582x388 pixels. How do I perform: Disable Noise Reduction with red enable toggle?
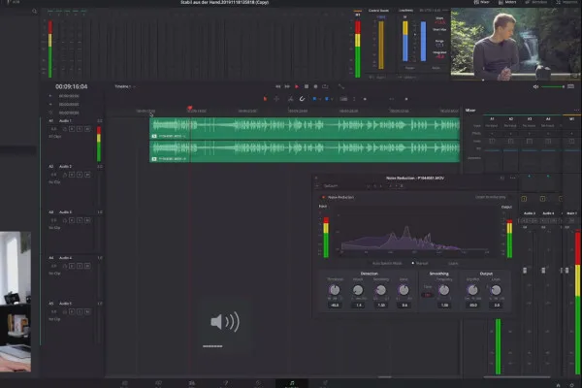click(323, 197)
